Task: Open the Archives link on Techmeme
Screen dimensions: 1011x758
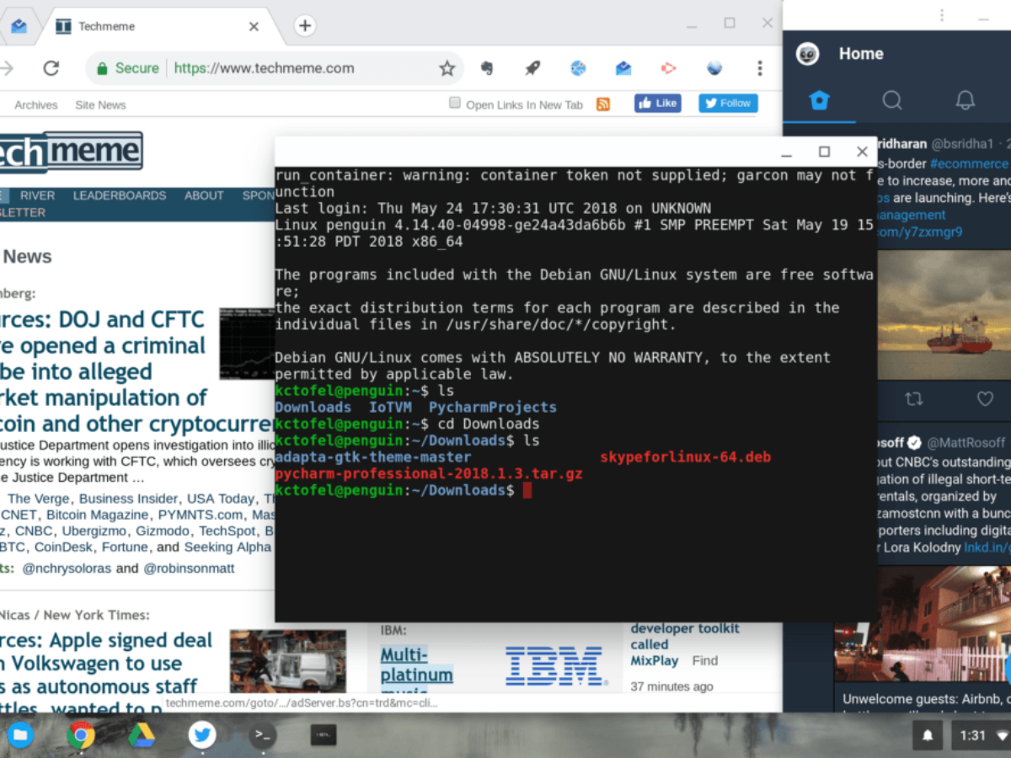Action: tap(36, 105)
